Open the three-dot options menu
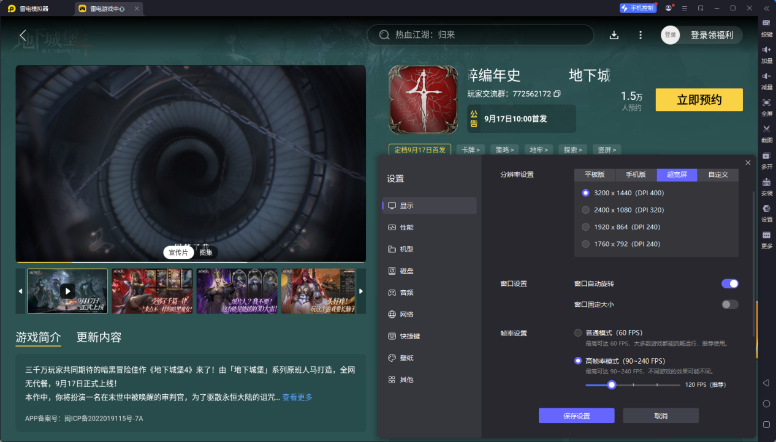 point(641,35)
